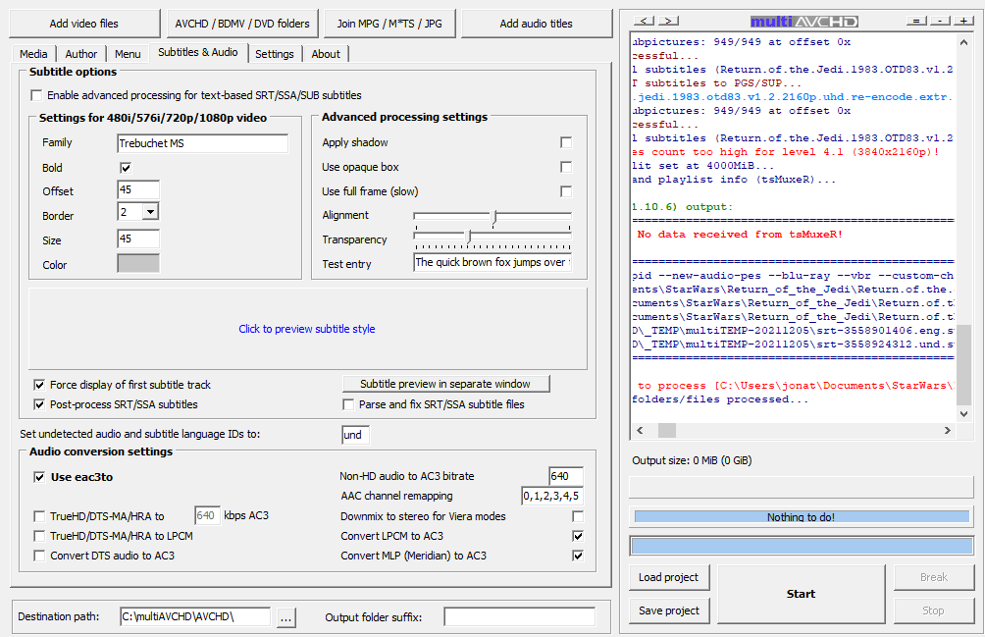
Task: Click Subtitle preview in separate window
Action: pos(445,384)
